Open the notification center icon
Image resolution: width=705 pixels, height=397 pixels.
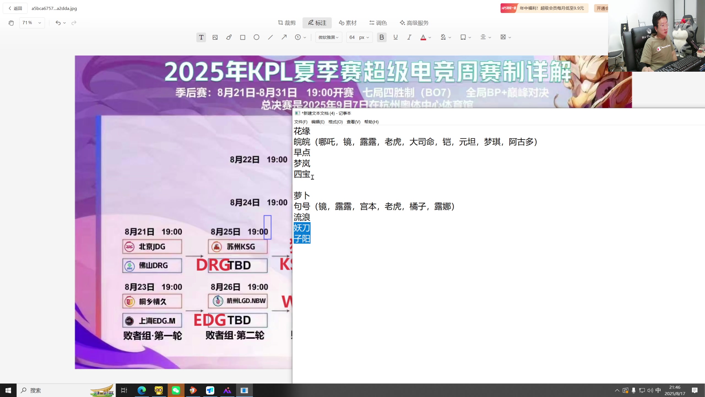695,390
